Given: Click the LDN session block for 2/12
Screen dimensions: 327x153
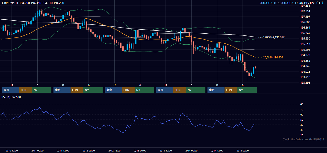Looking at the screenshot, I should click(x=128, y=90).
